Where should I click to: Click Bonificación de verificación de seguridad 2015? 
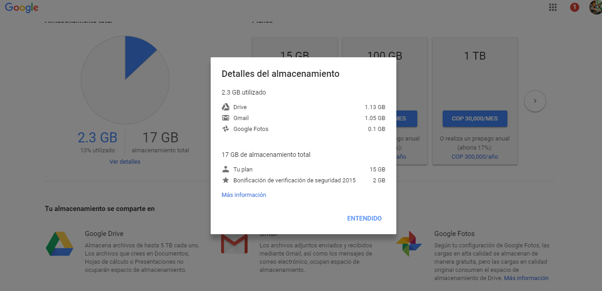click(x=294, y=180)
